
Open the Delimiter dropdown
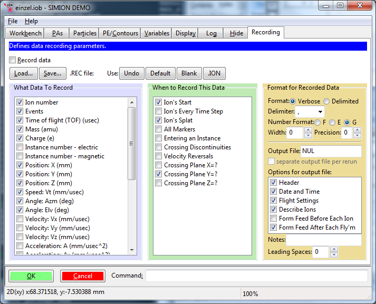pos(320,111)
